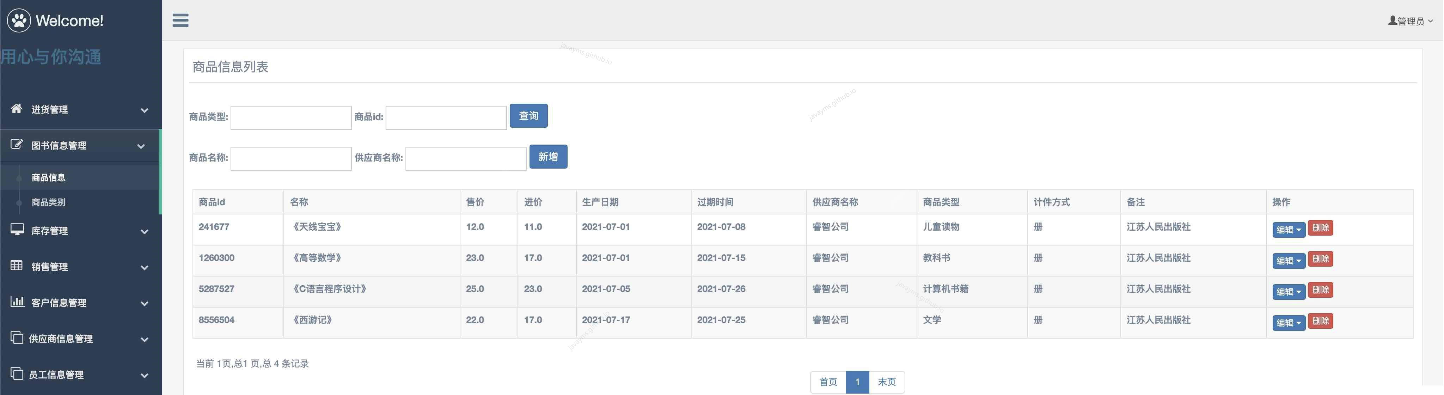Click the edit icon next to 图书信息管理
Viewport: 1444px width, 395px height.
tap(16, 144)
